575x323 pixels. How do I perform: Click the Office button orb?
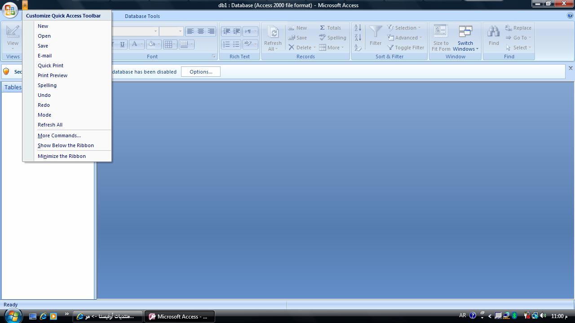tap(10, 10)
